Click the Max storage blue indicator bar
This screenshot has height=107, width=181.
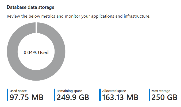[149, 95]
